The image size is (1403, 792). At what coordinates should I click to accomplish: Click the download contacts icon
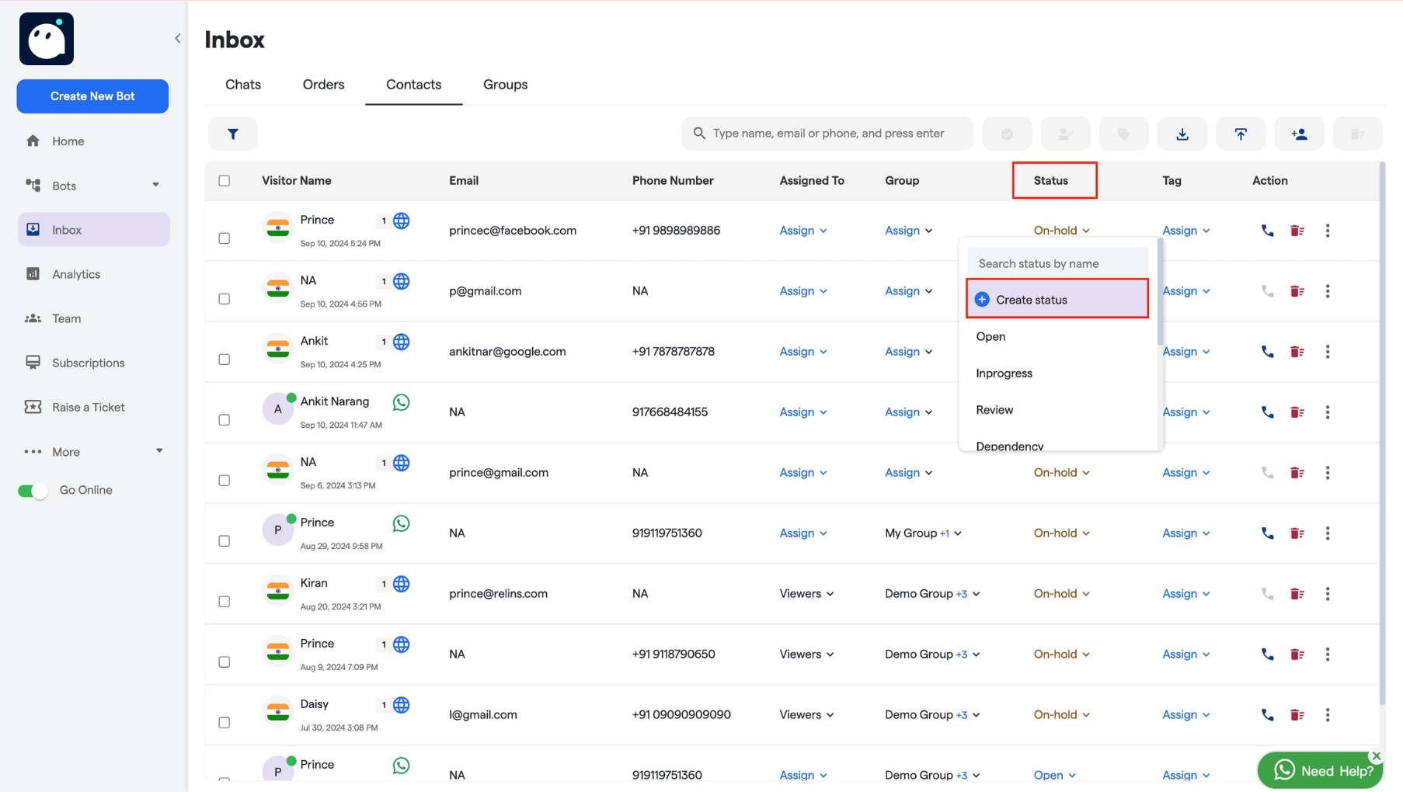1182,134
